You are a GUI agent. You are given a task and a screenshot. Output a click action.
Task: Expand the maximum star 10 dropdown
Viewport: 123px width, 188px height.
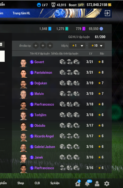pos(96,46)
